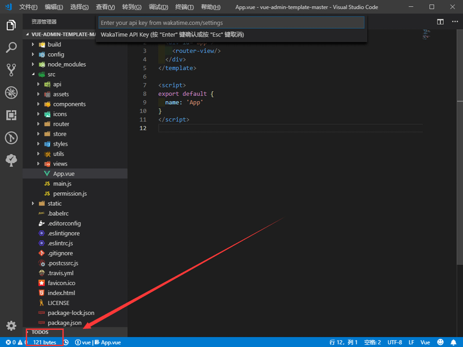This screenshot has height=347, width=463.
Task: Expand the static folder
Action: [x=75, y=204]
